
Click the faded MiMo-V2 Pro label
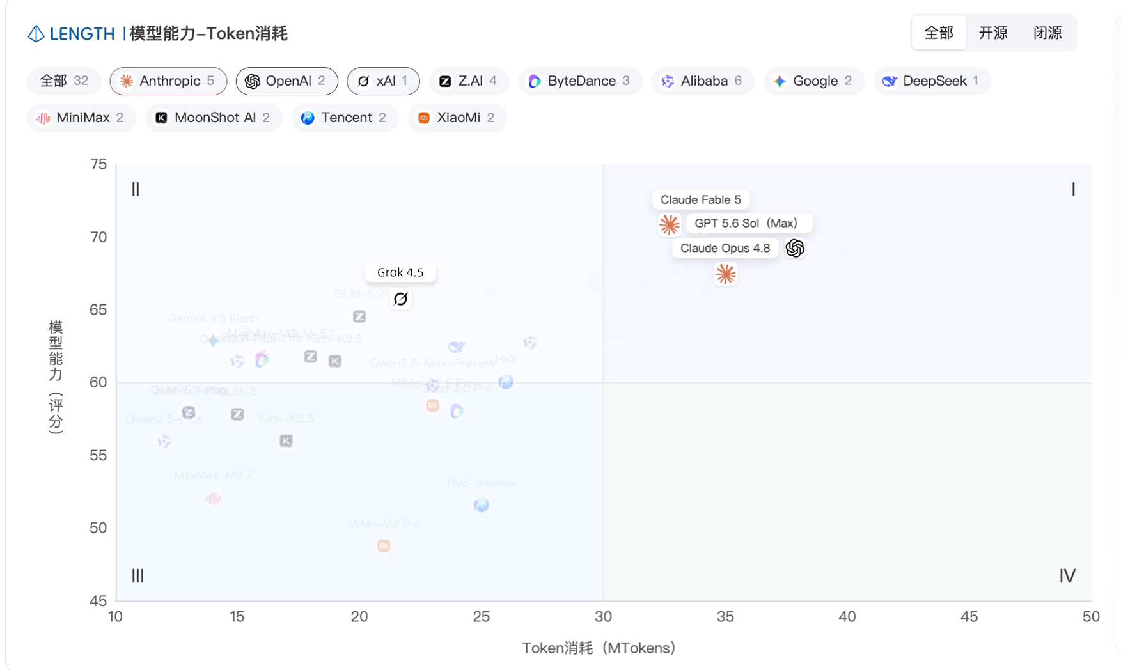(x=384, y=524)
